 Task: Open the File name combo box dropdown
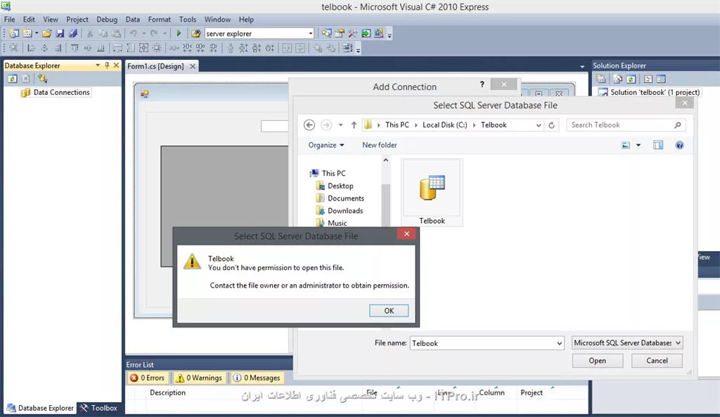pos(559,343)
